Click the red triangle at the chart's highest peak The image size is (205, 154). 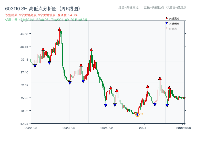pyautogui.click(x=60, y=29)
